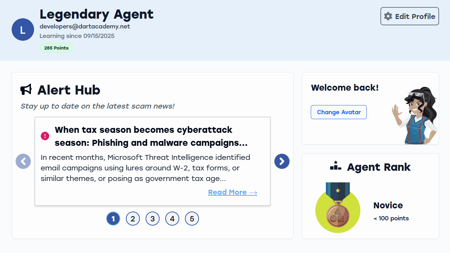Image resolution: width=450 pixels, height=253 pixels.
Task: Click the circular avatar with letter L
Action: pyautogui.click(x=22, y=30)
